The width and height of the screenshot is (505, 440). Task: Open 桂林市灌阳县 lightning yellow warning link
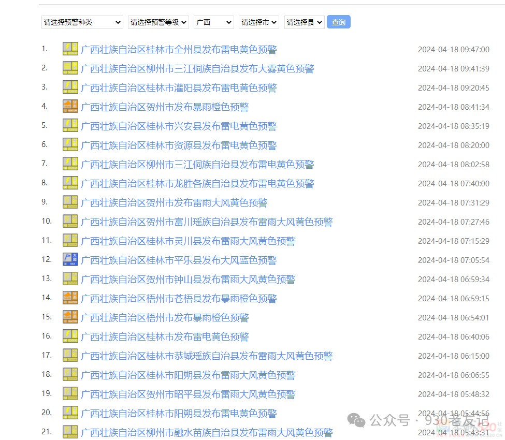tap(179, 88)
